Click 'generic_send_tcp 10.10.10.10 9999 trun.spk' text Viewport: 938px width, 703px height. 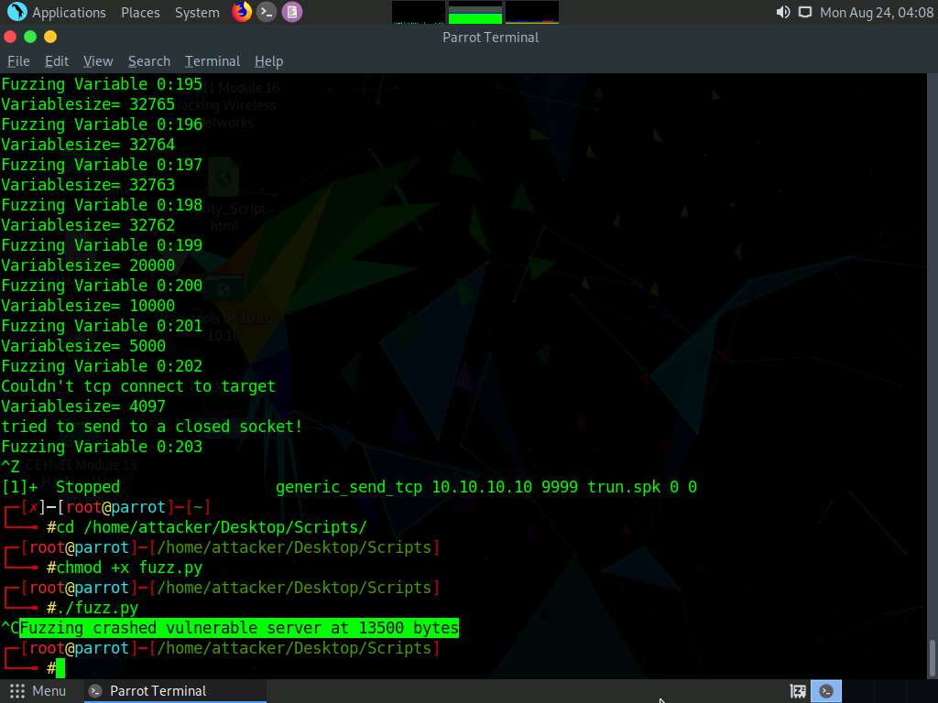[468, 487]
